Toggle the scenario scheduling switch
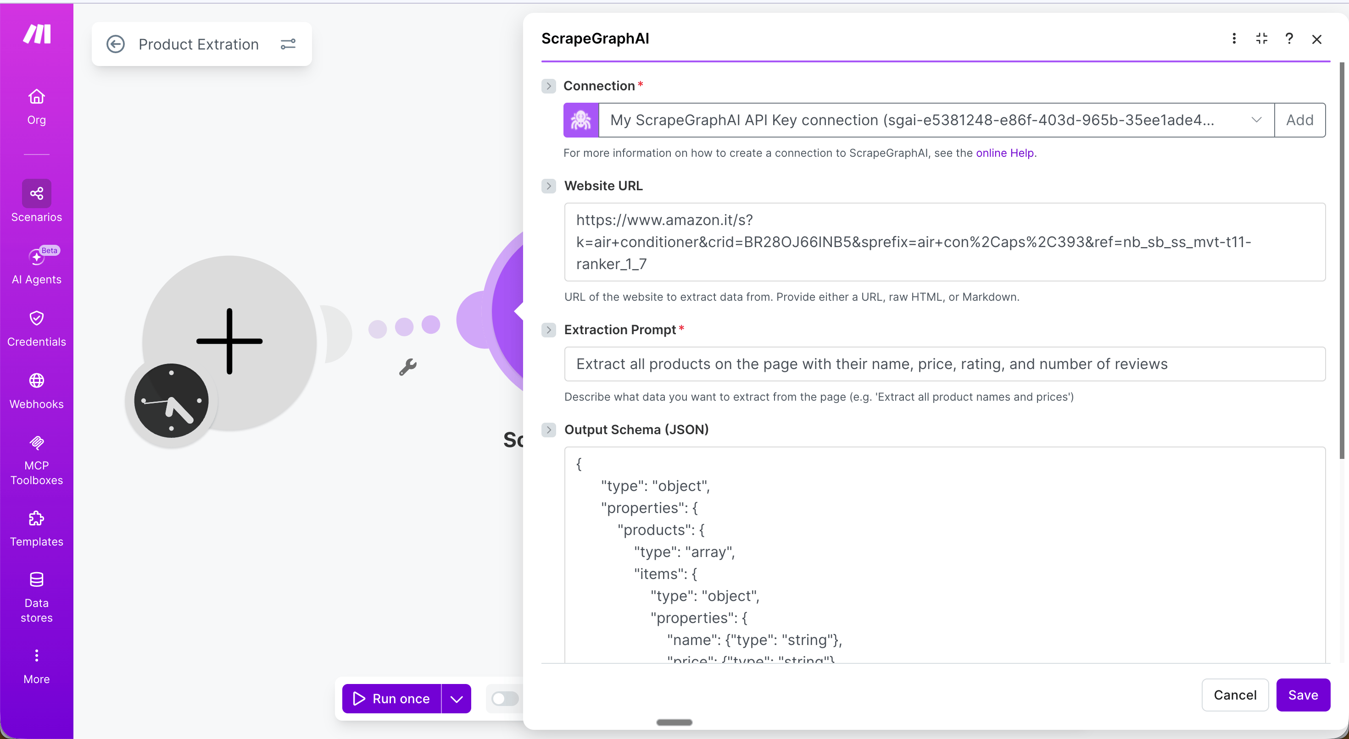Viewport: 1349px width, 739px height. click(505, 698)
